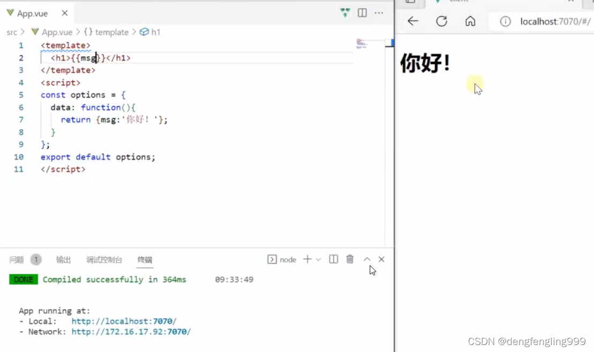594x352 pixels.
Task: Click the <template> tag on line 1
Action: [x=65, y=46]
